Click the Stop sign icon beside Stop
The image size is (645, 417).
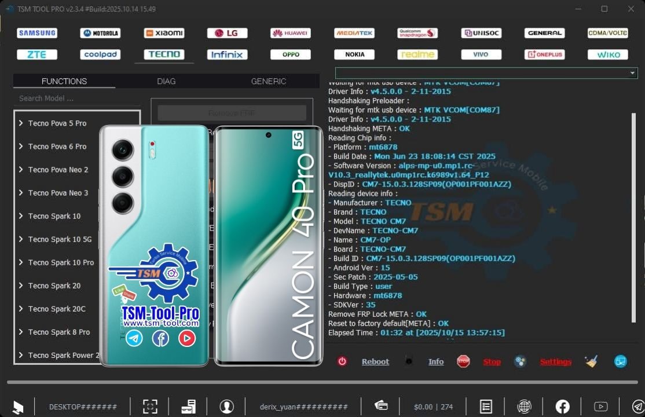pyautogui.click(x=463, y=361)
